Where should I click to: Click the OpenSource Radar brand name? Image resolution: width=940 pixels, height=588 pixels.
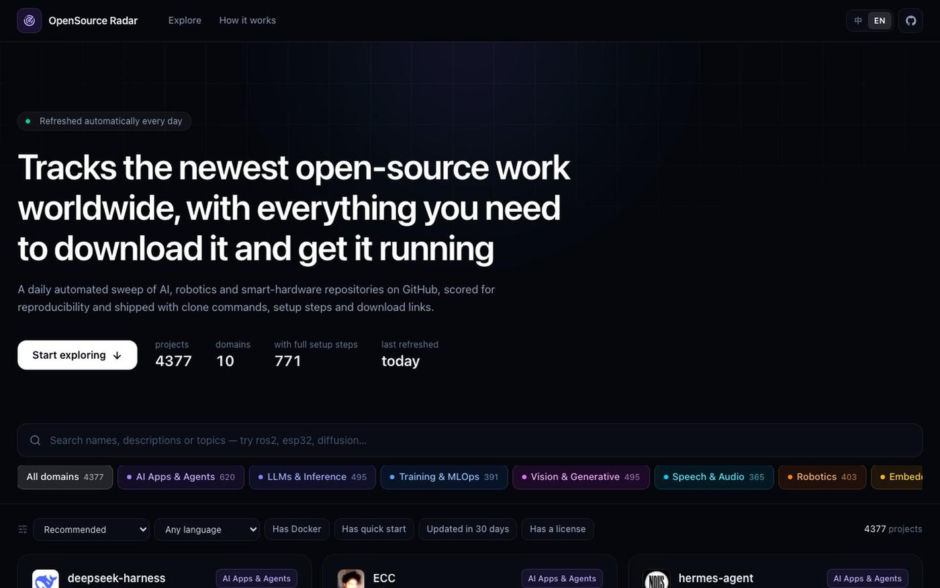click(x=93, y=21)
